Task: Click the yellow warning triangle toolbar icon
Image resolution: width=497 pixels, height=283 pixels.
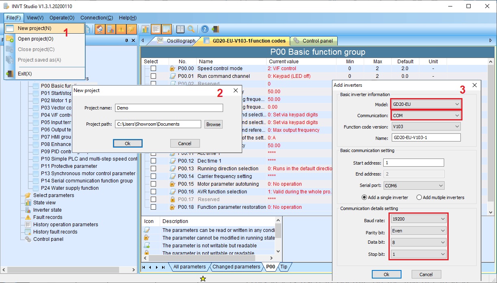Action: pyautogui.click(x=121, y=29)
